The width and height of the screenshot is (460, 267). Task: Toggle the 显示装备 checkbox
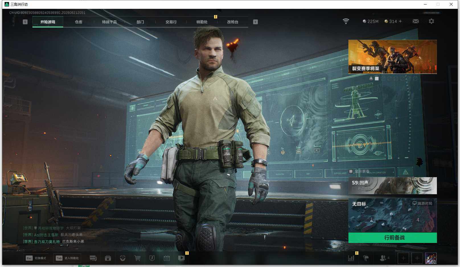click(351, 171)
